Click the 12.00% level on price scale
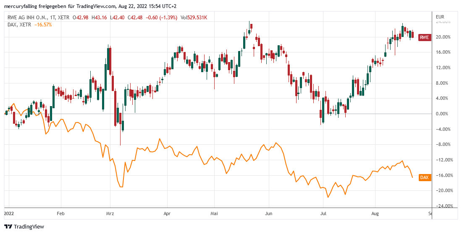 [x=444, y=68]
